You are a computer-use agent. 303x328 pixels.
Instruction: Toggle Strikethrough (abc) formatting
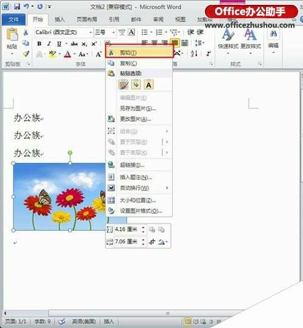click(x=74, y=44)
